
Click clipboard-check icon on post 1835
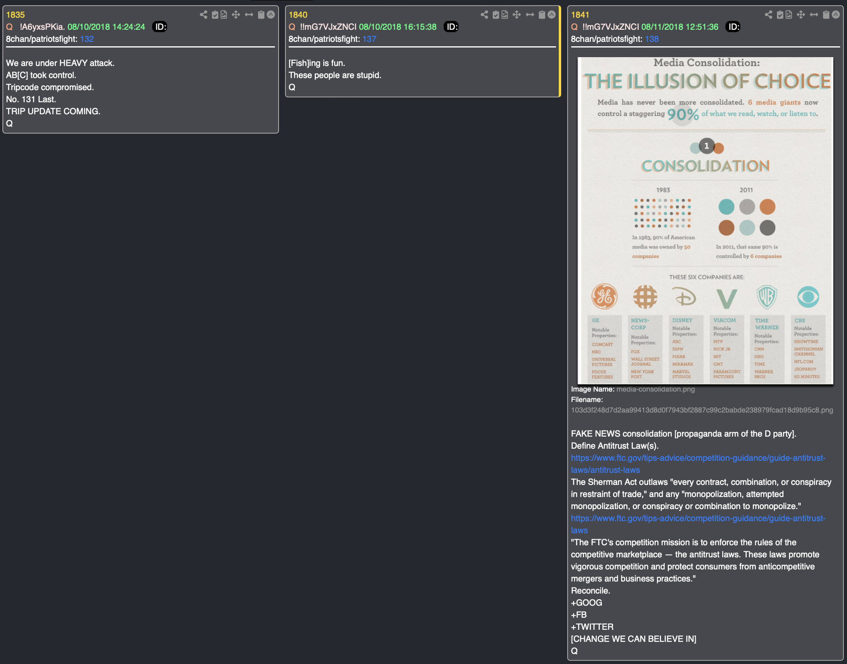(215, 15)
